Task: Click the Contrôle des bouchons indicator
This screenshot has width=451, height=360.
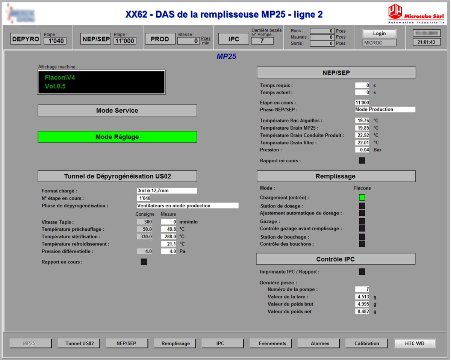Action: click(362, 244)
